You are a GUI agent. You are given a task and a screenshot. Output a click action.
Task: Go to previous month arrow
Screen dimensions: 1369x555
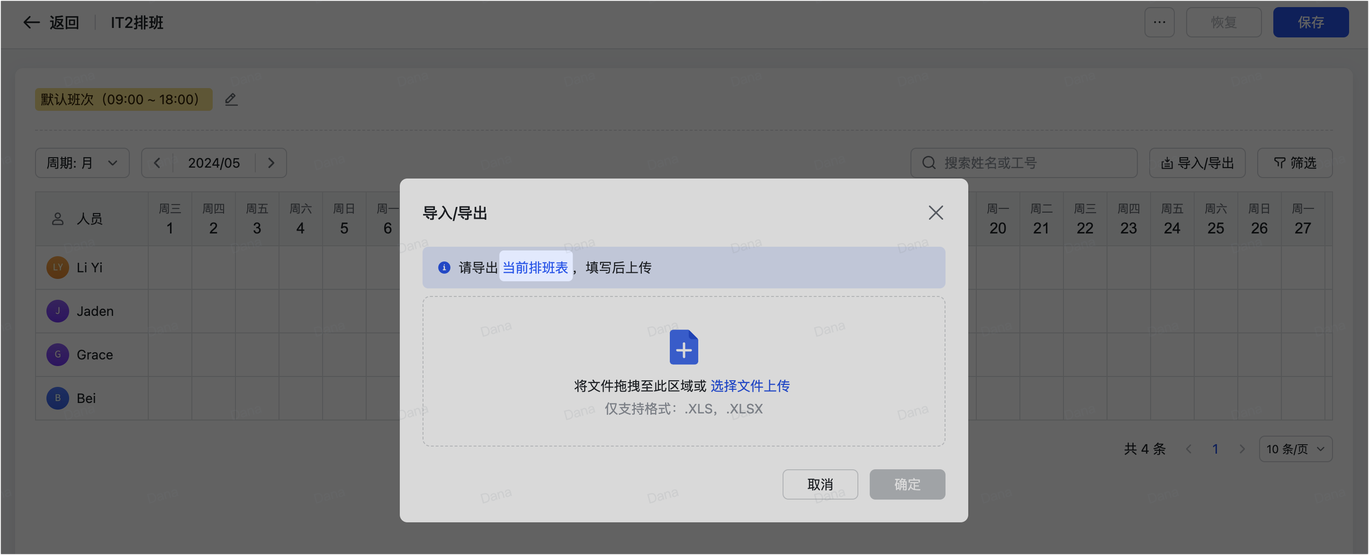tap(157, 162)
